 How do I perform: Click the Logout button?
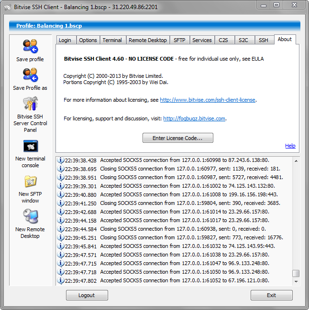pyautogui.click(x=87, y=295)
